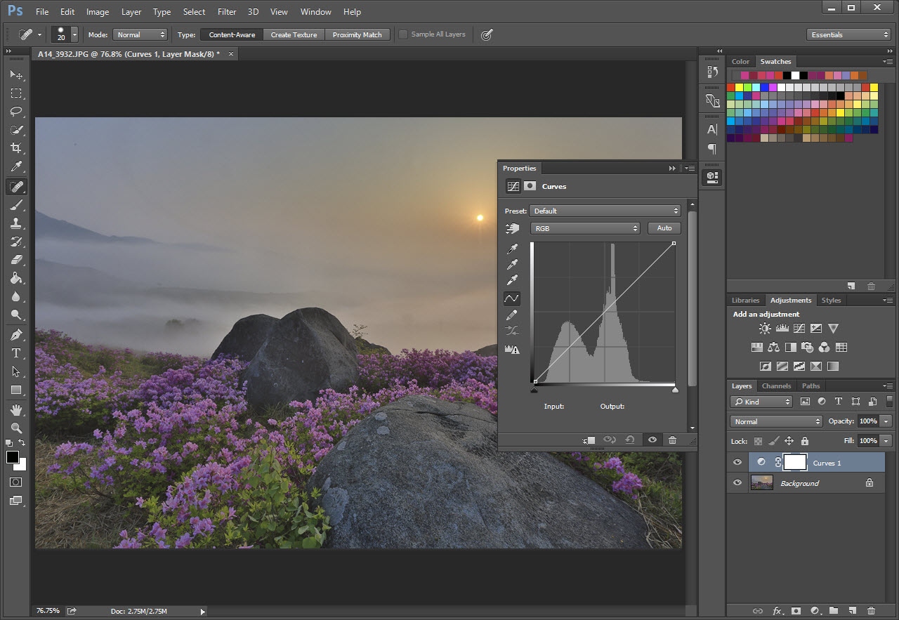Select the Curves 1 layer mask thumbnail
899x620 pixels.
click(794, 462)
